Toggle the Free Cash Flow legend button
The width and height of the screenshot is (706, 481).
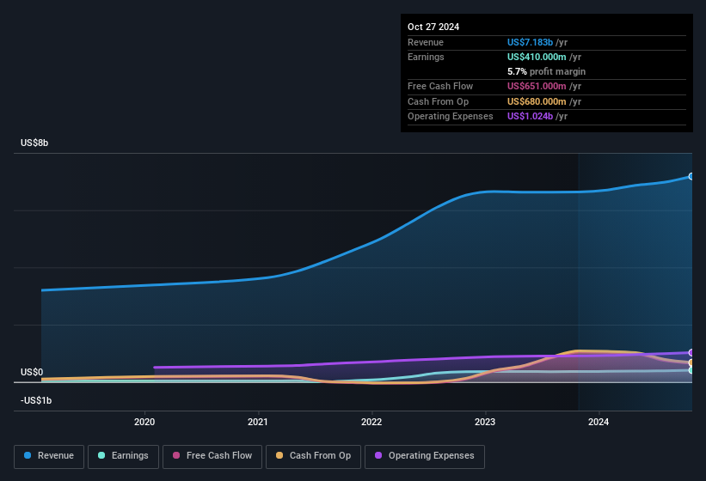tap(212, 456)
